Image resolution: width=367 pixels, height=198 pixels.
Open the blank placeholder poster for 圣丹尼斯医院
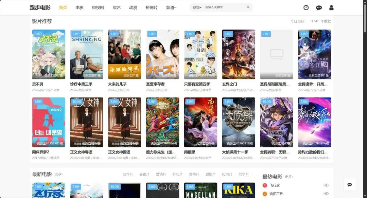tap(276, 54)
